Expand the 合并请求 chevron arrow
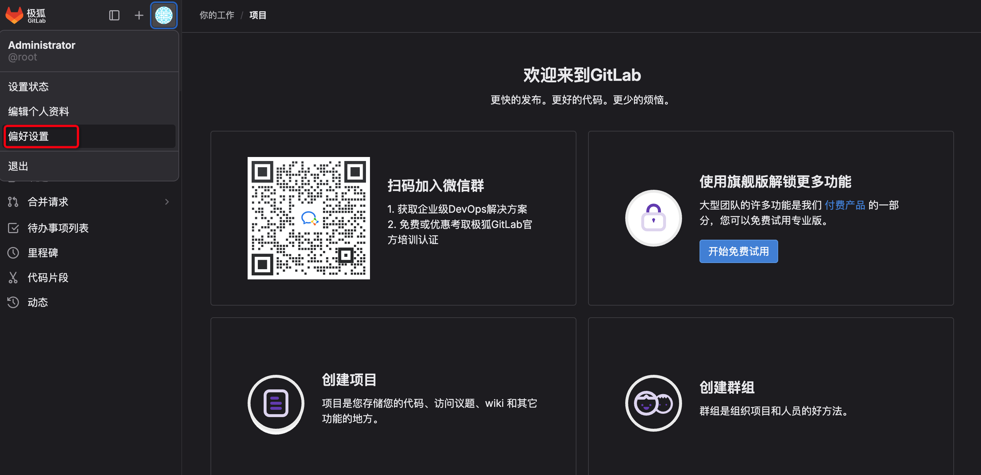Screen dimensions: 981x475 [167, 202]
